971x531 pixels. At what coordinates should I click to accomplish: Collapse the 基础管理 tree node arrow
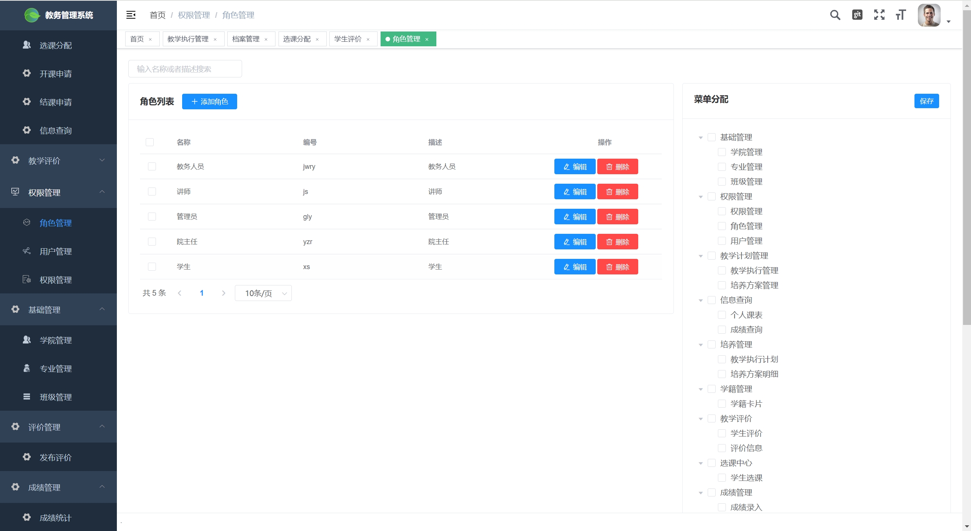click(700, 137)
